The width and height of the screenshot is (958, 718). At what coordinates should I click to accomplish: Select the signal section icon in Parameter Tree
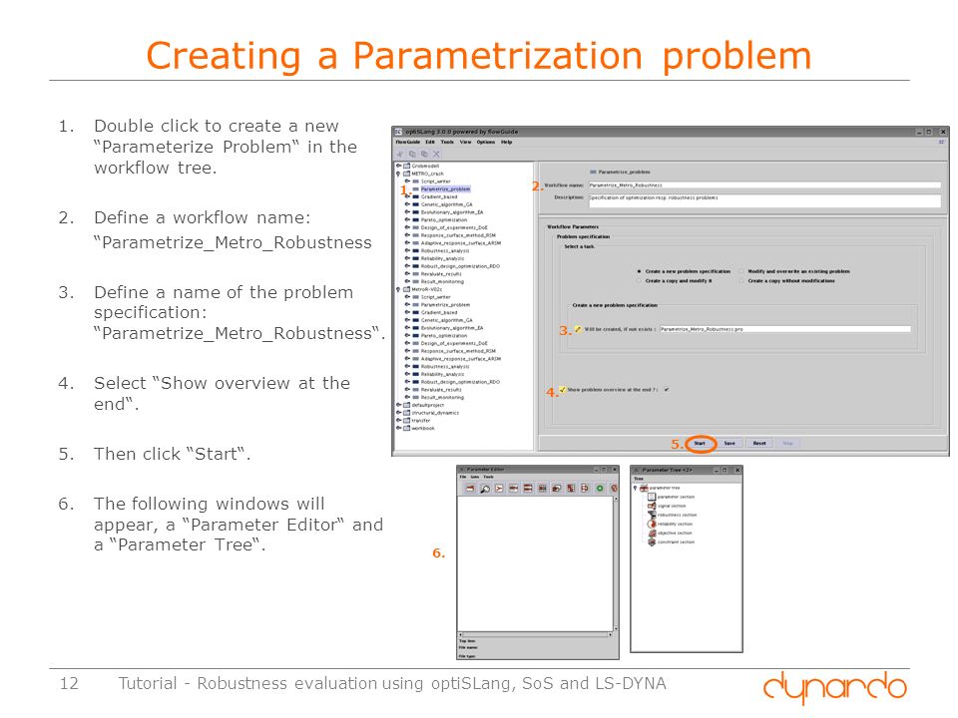[652, 506]
